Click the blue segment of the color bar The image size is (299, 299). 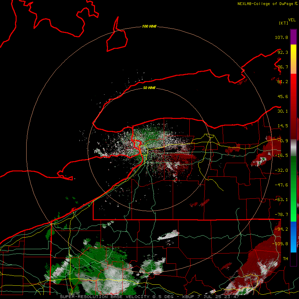click(293, 237)
